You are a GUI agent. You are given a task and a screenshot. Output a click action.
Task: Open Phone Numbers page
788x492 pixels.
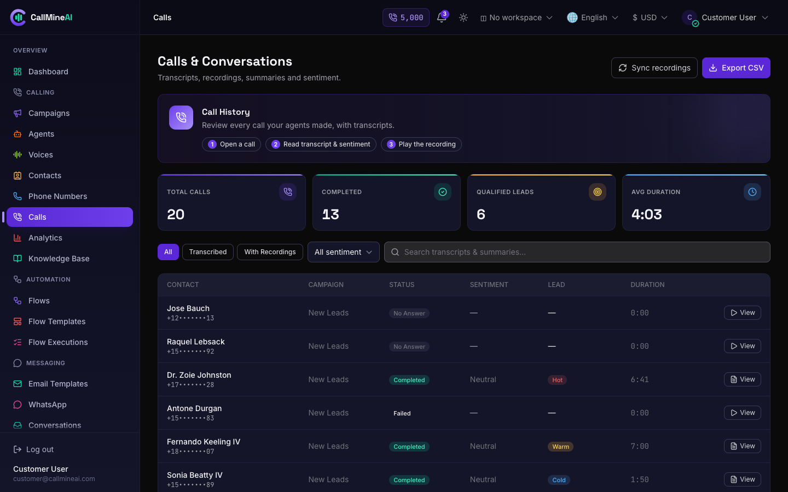(x=70, y=196)
